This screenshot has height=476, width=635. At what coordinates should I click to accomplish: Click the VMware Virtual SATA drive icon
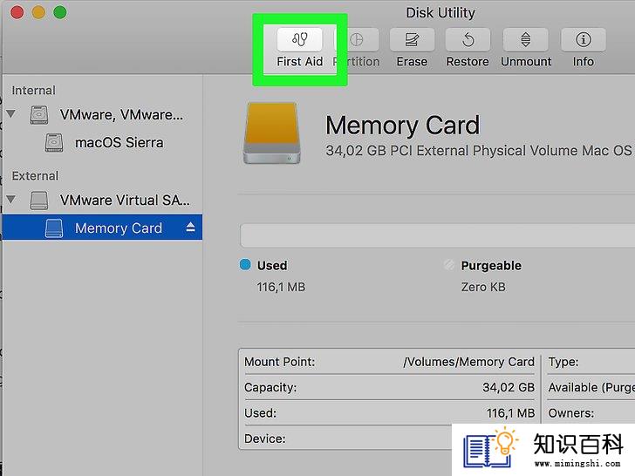[39, 201]
